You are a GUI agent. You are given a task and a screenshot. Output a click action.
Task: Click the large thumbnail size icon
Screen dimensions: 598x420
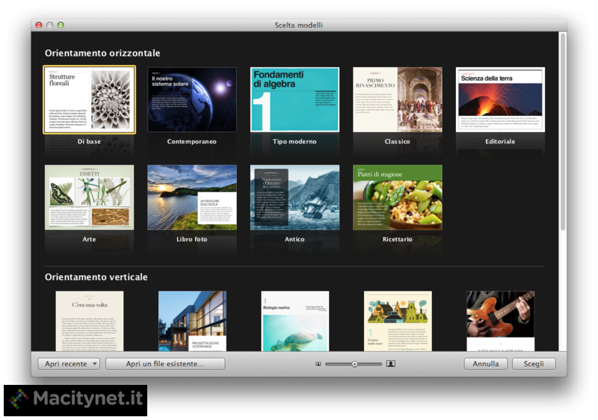(390, 364)
